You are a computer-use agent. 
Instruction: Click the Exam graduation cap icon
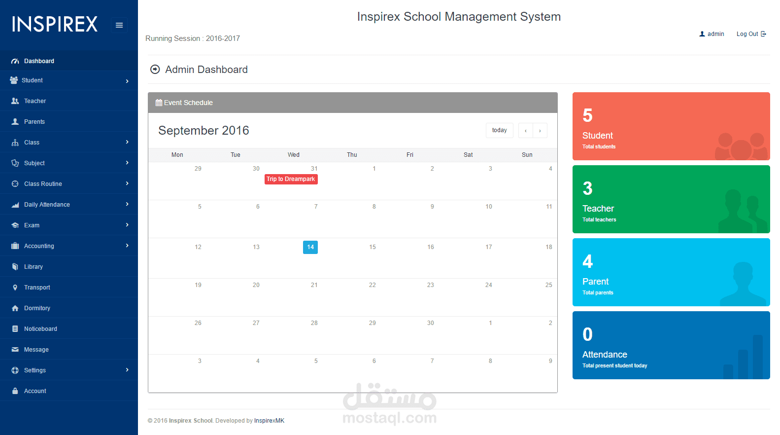pos(15,225)
